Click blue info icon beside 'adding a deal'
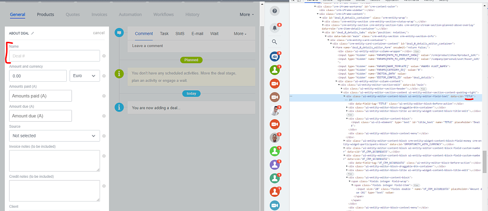 coord(119,107)
